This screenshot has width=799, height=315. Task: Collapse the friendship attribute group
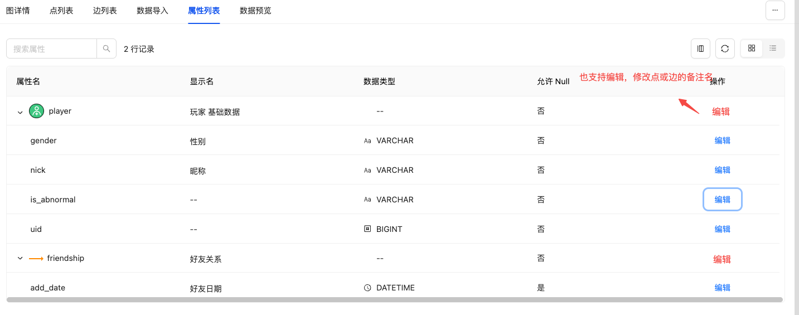(20, 259)
